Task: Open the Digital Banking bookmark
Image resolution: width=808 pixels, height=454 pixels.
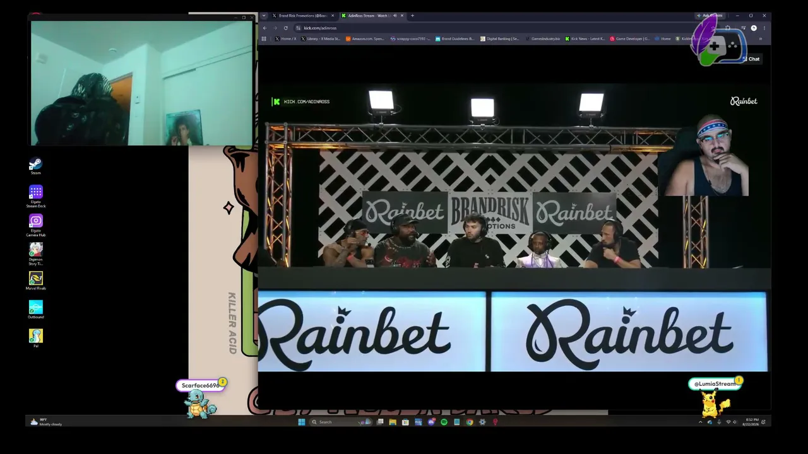Action: tap(499, 39)
